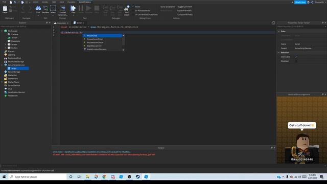Select SoundService in Explorer
The width and height of the screenshot is (327, 184).
[x=12, y=85]
